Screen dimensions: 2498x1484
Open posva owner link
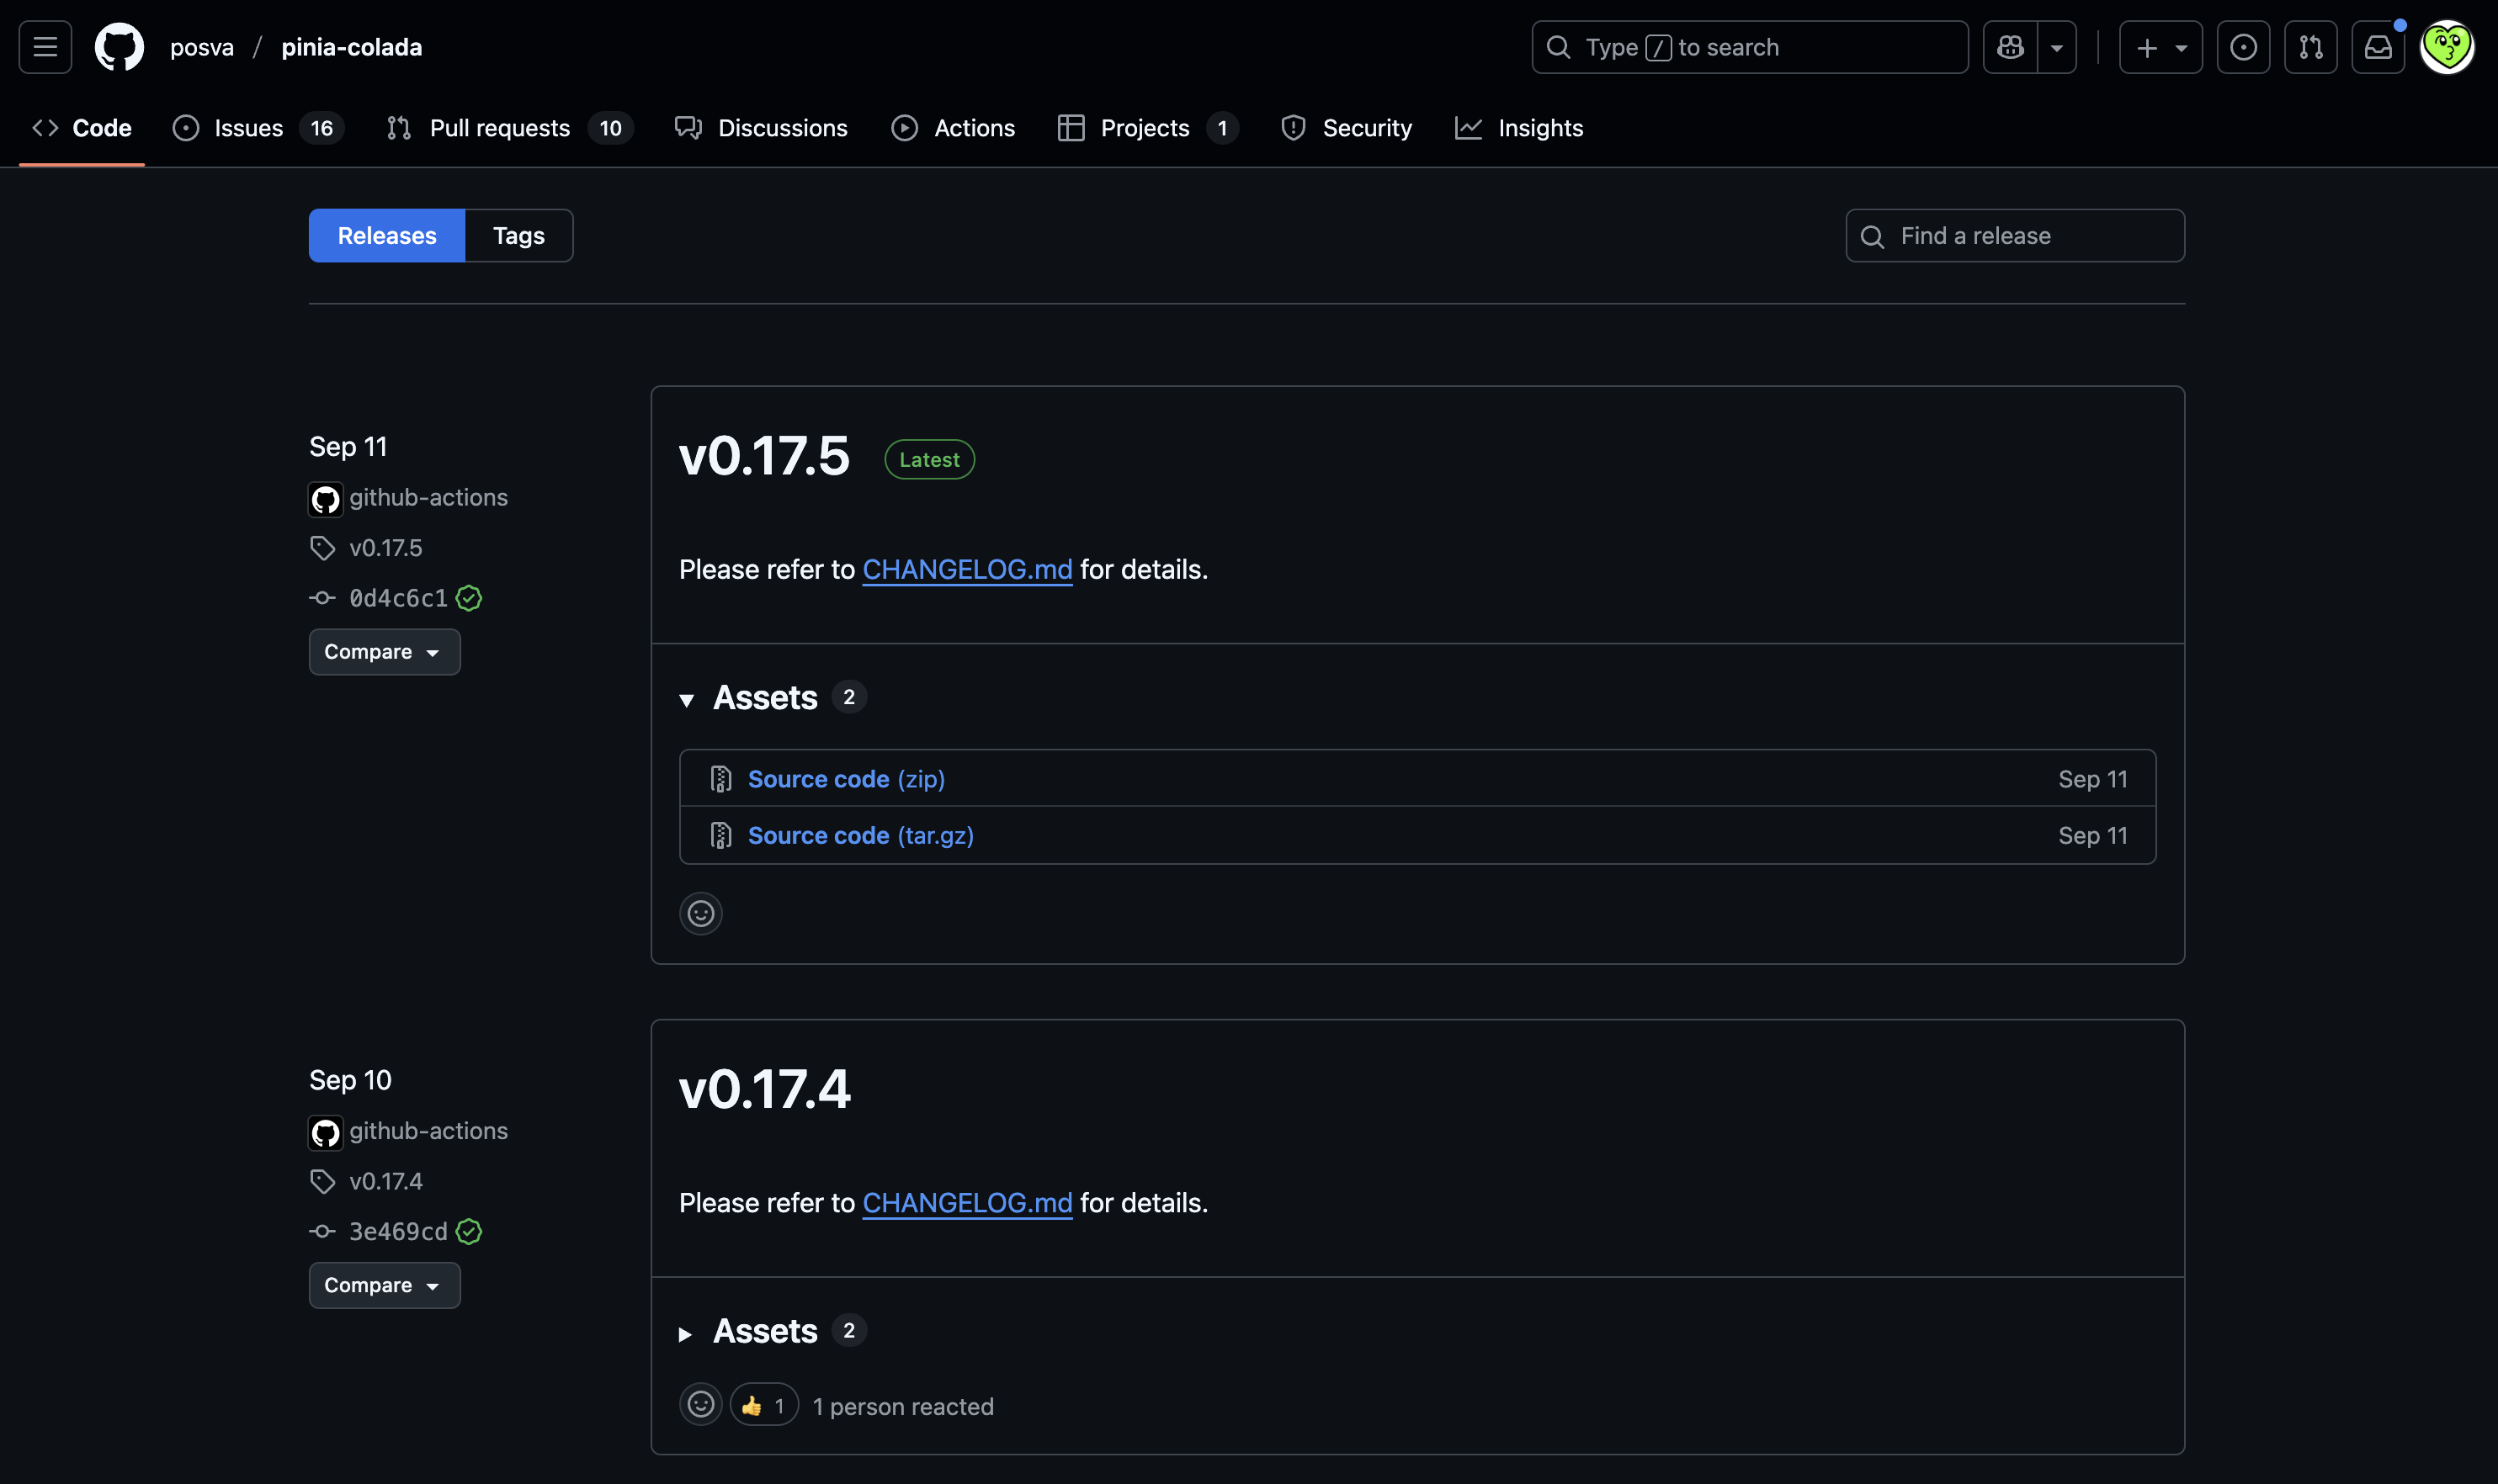(x=202, y=47)
